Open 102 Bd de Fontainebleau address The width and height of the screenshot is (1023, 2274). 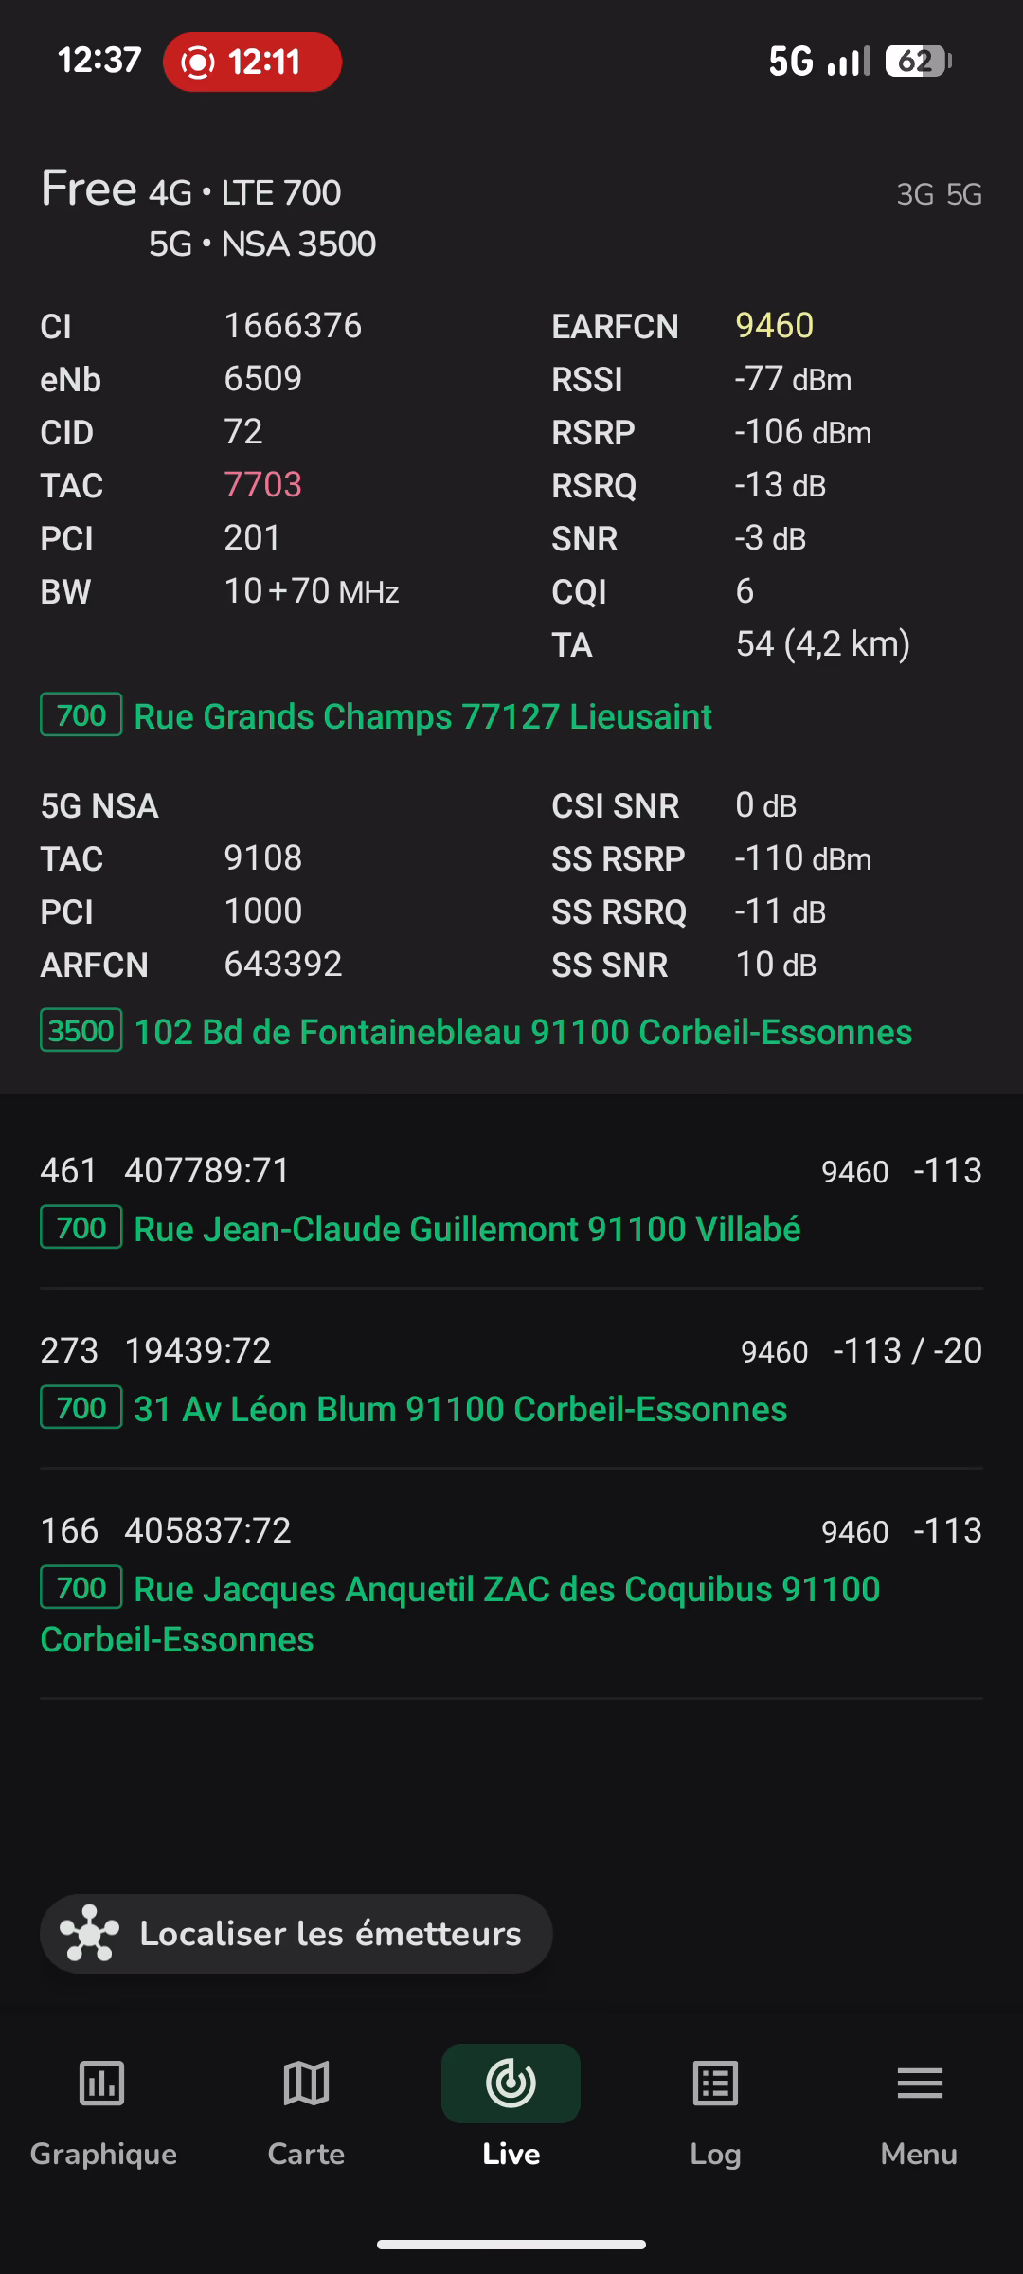(523, 1033)
